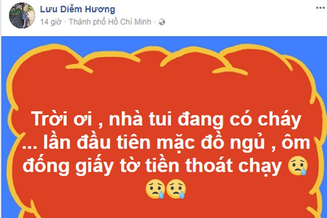Open the '14 giờ' post timestamp
The width and height of the screenshot is (327, 218).
(51, 22)
